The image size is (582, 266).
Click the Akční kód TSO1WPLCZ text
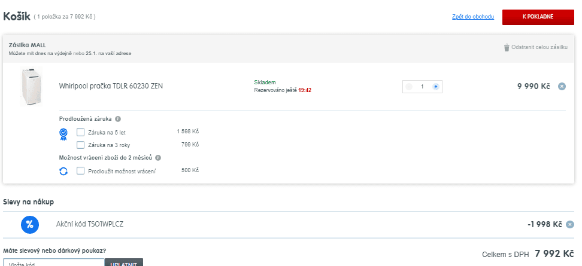tap(90, 224)
